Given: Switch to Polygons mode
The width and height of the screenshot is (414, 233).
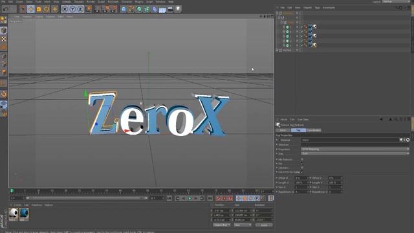Looking at the screenshot, I should pyautogui.click(x=4, y=72).
